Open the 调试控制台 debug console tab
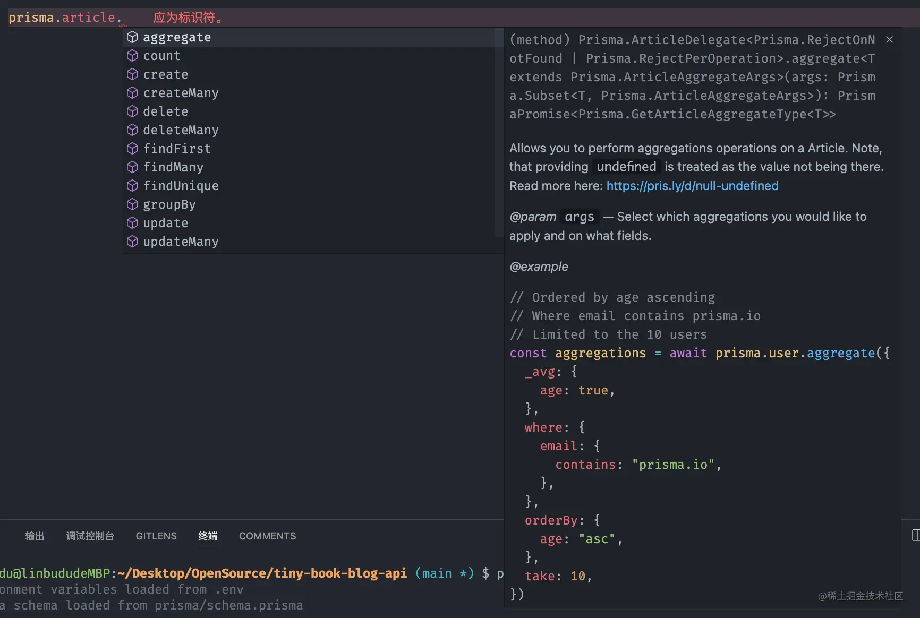920x618 pixels. click(x=90, y=536)
